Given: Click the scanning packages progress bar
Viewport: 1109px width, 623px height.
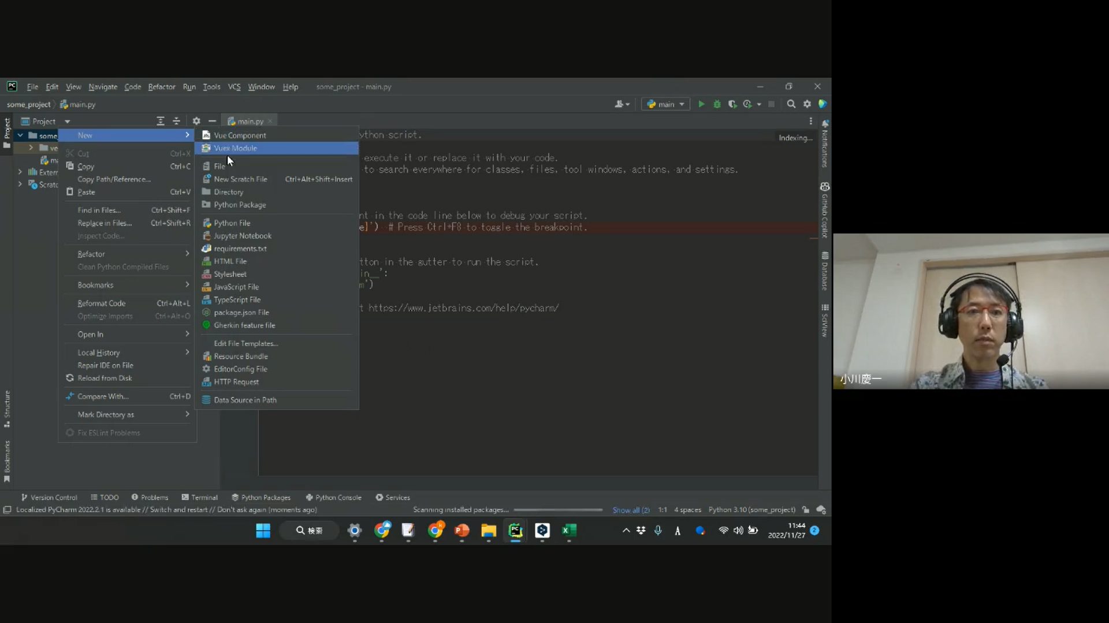Looking at the screenshot, I should 557,510.
